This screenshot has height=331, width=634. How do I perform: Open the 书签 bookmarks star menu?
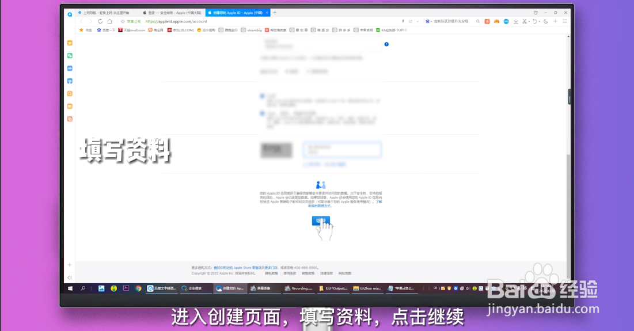coord(86,30)
